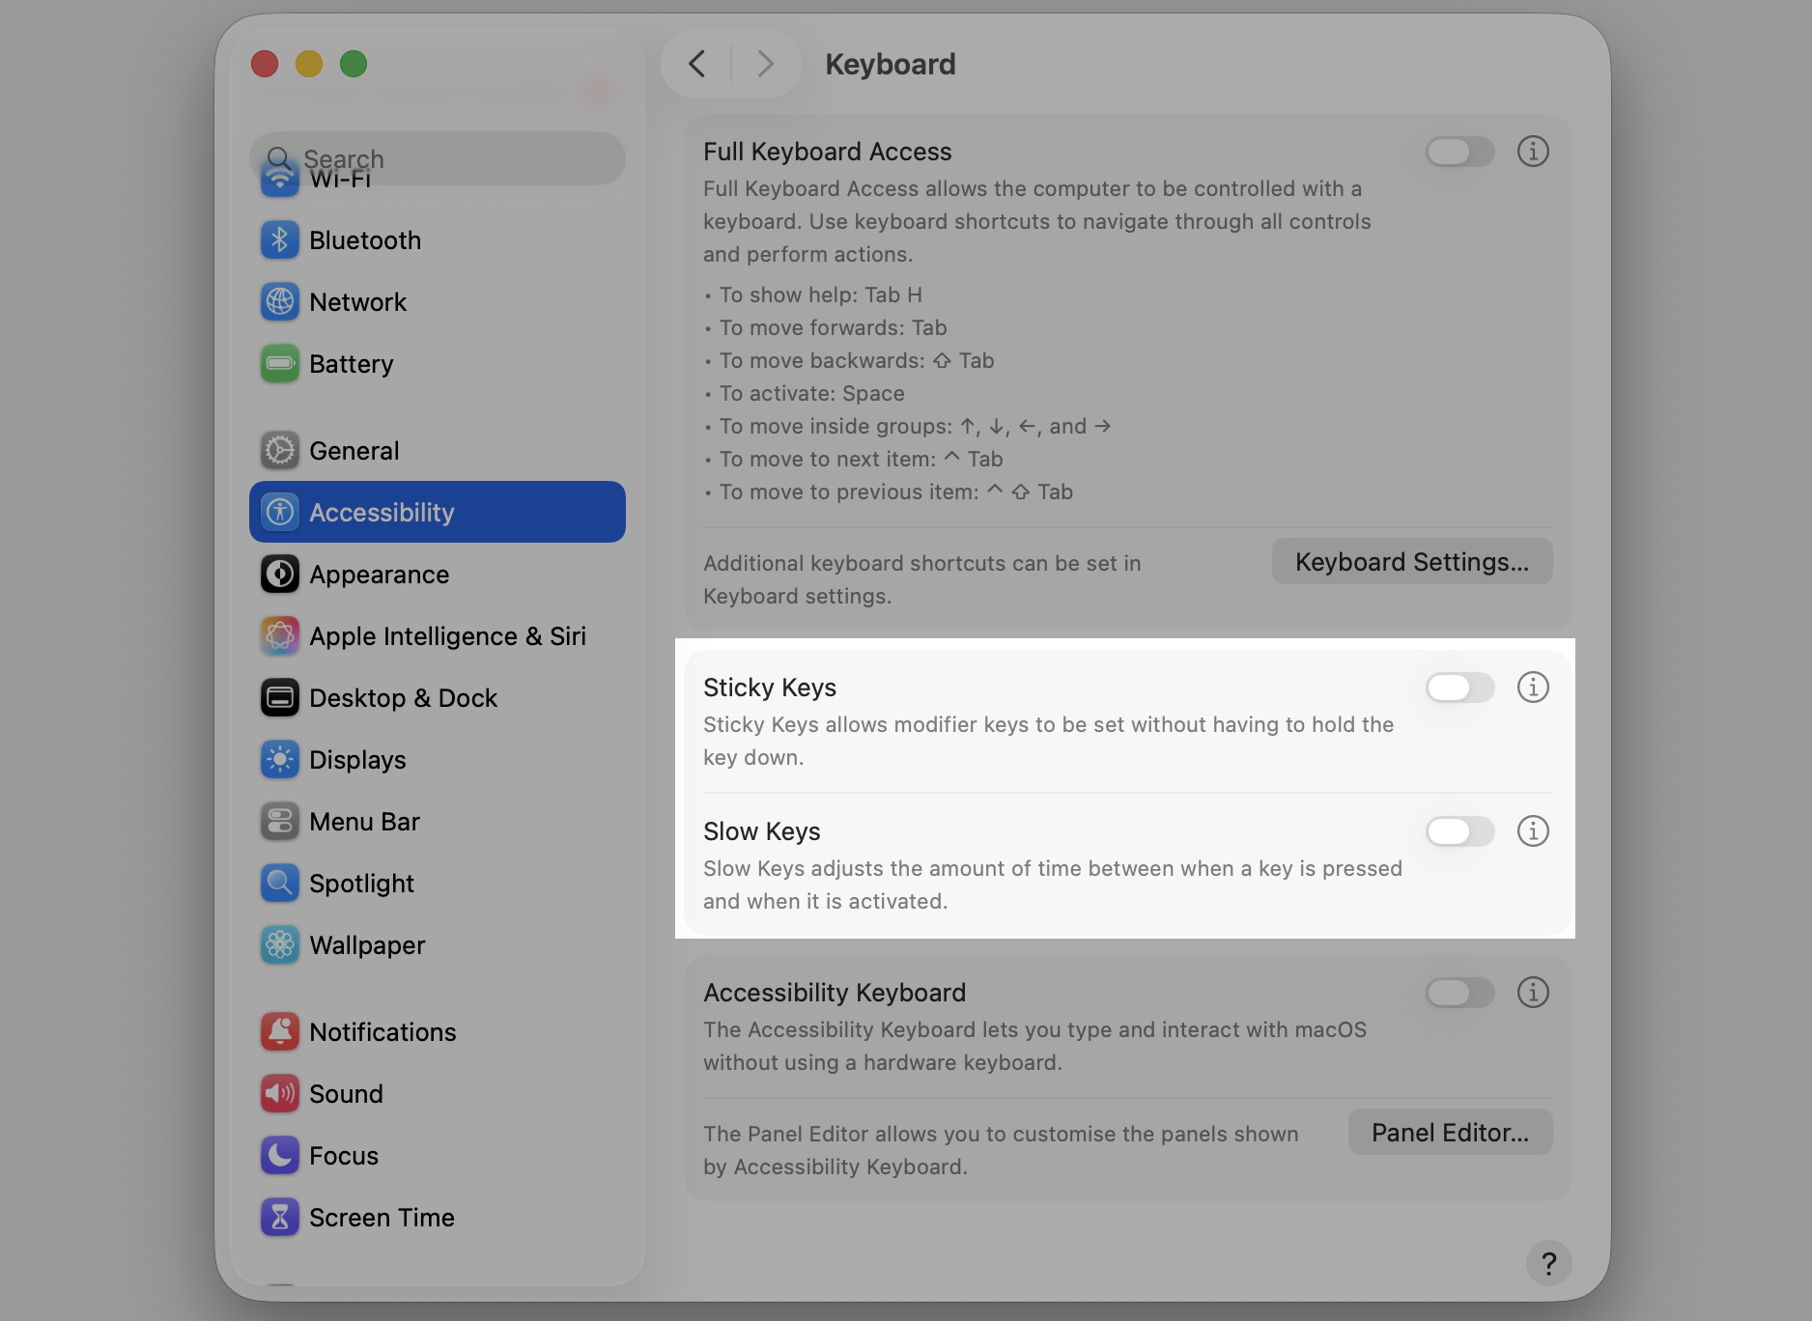Click the Slow Keys heading text

click(x=762, y=831)
